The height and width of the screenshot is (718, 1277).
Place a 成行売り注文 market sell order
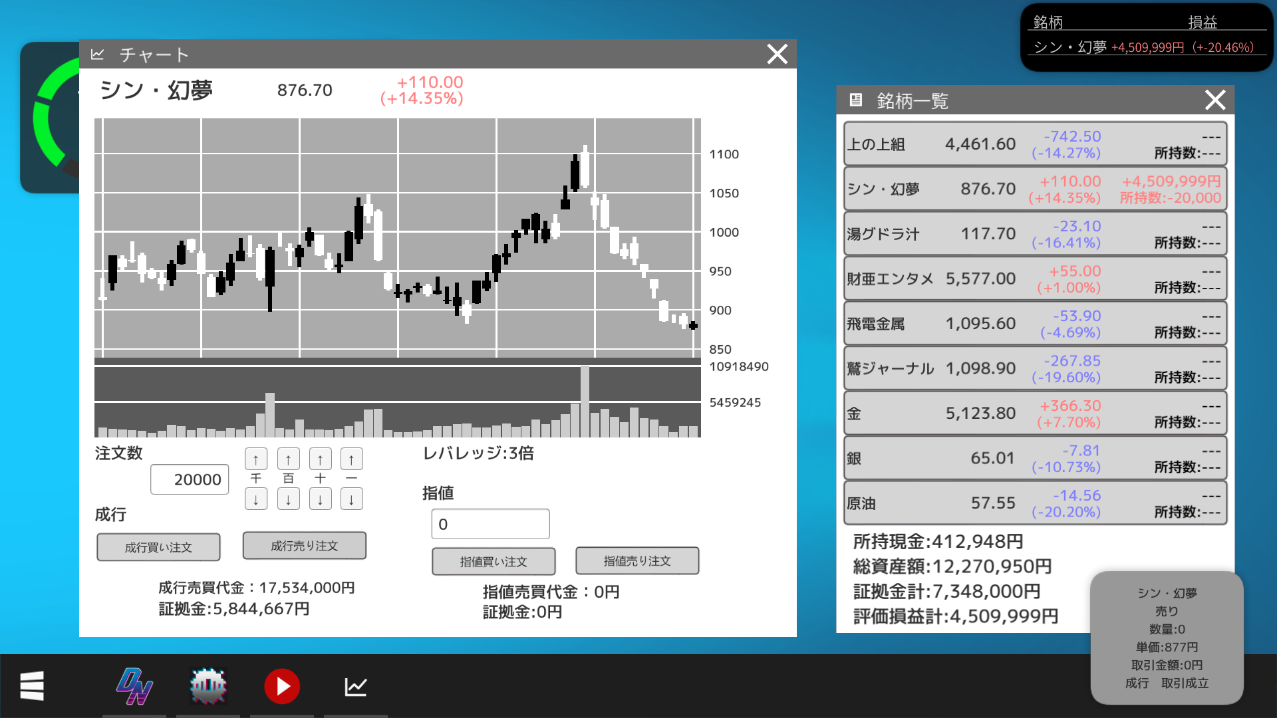[305, 546]
